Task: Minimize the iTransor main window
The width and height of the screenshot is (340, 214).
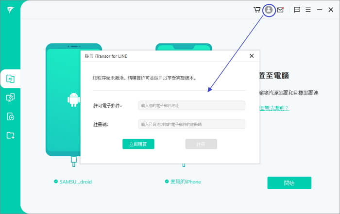Action: (x=320, y=10)
